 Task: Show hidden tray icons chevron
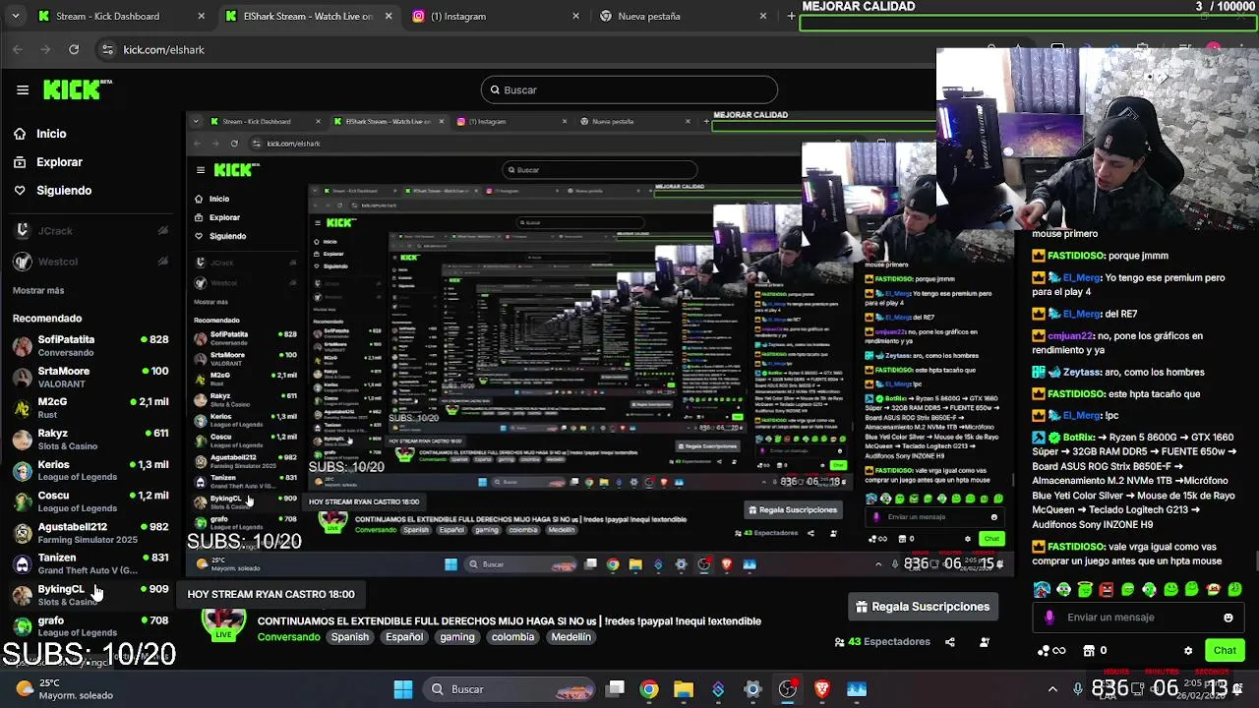[1052, 689]
